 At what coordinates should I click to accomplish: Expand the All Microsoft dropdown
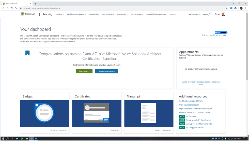point(195,14)
